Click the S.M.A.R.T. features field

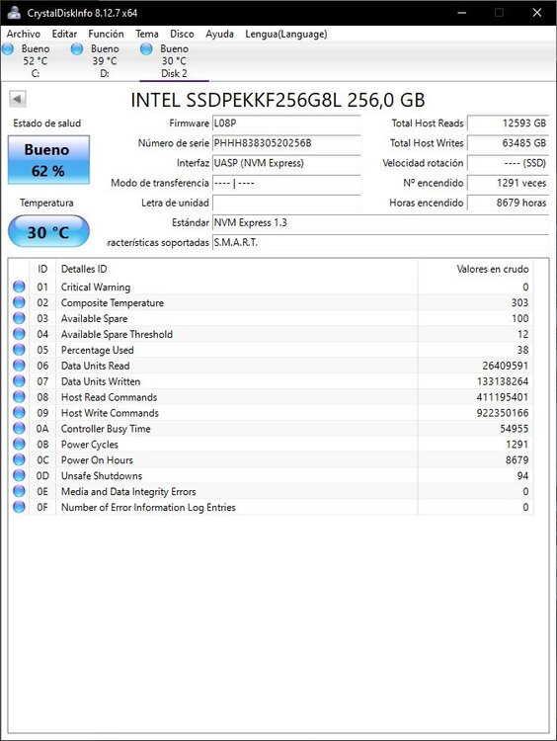click(380, 242)
